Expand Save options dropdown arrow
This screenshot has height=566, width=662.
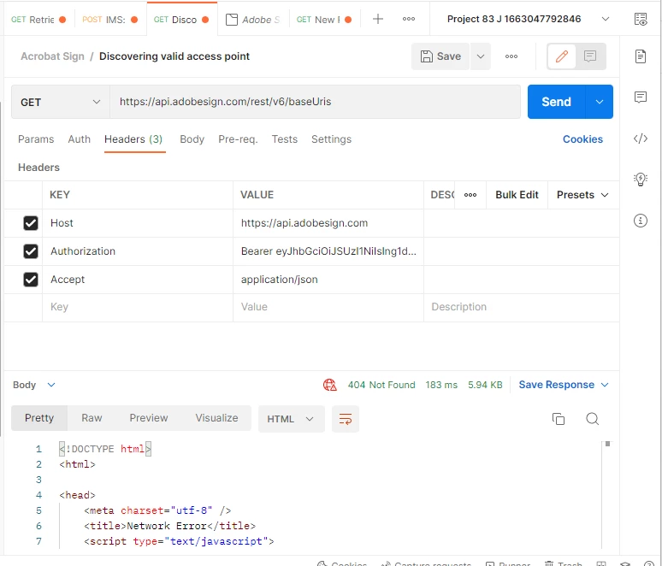pos(481,56)
